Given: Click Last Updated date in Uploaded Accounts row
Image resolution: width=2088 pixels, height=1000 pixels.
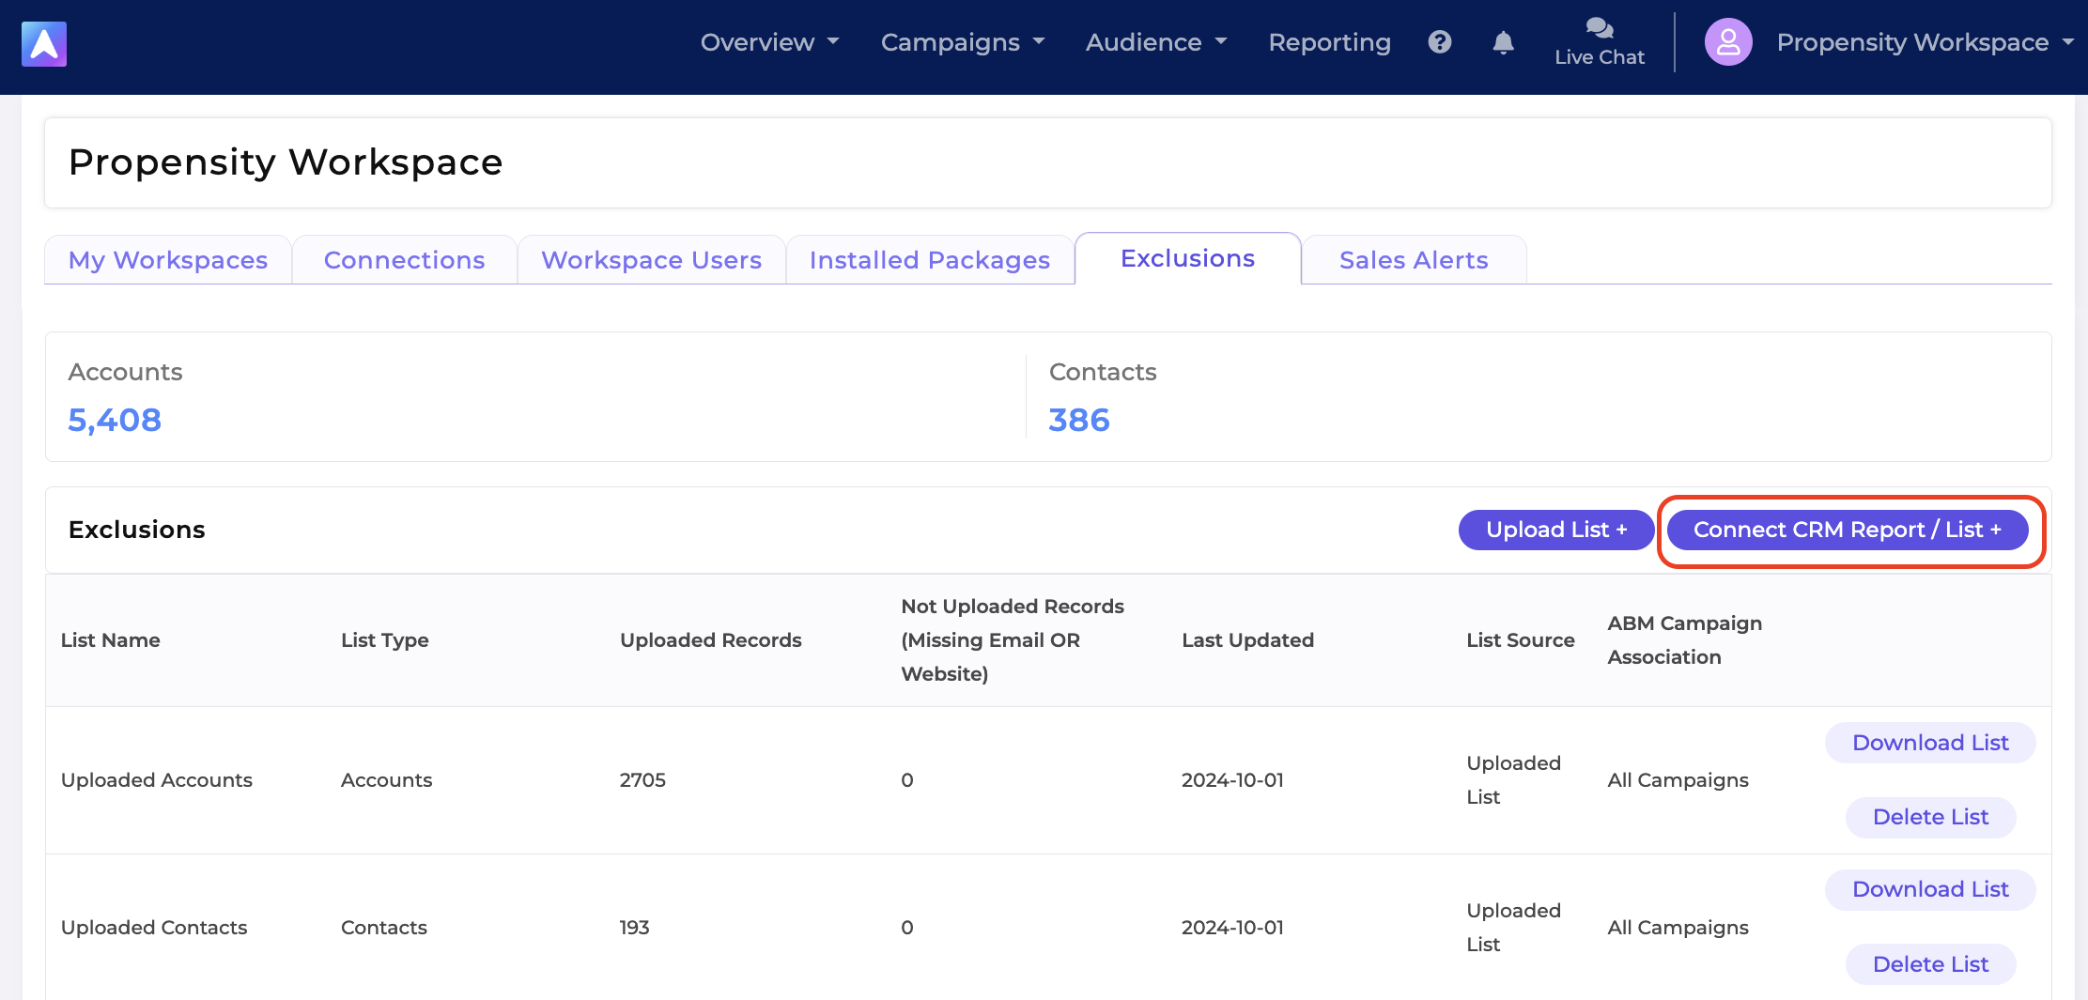Looking at the screenshot, I should [1232, 780].
